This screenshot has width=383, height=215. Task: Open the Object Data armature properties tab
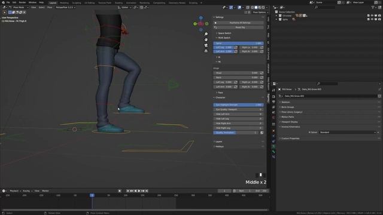tap(273, 146)
